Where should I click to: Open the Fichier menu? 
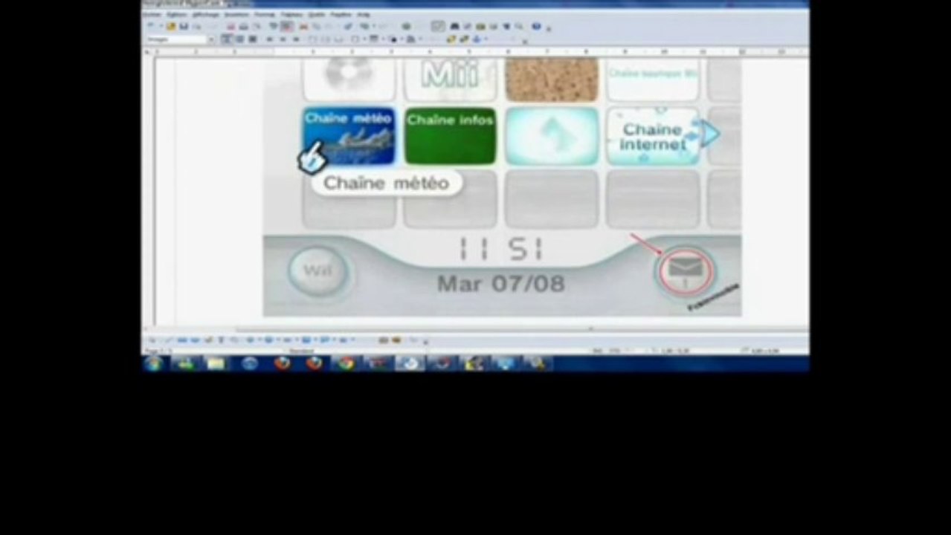click(x=152, y=15)
